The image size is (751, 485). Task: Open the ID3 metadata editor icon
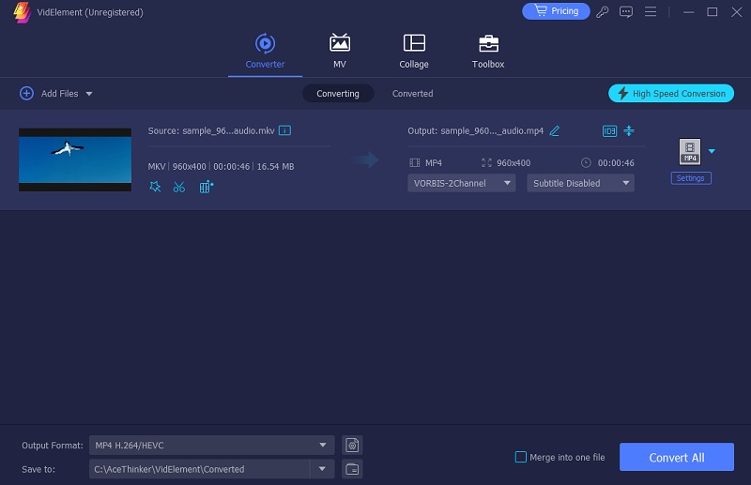(609, 130)
